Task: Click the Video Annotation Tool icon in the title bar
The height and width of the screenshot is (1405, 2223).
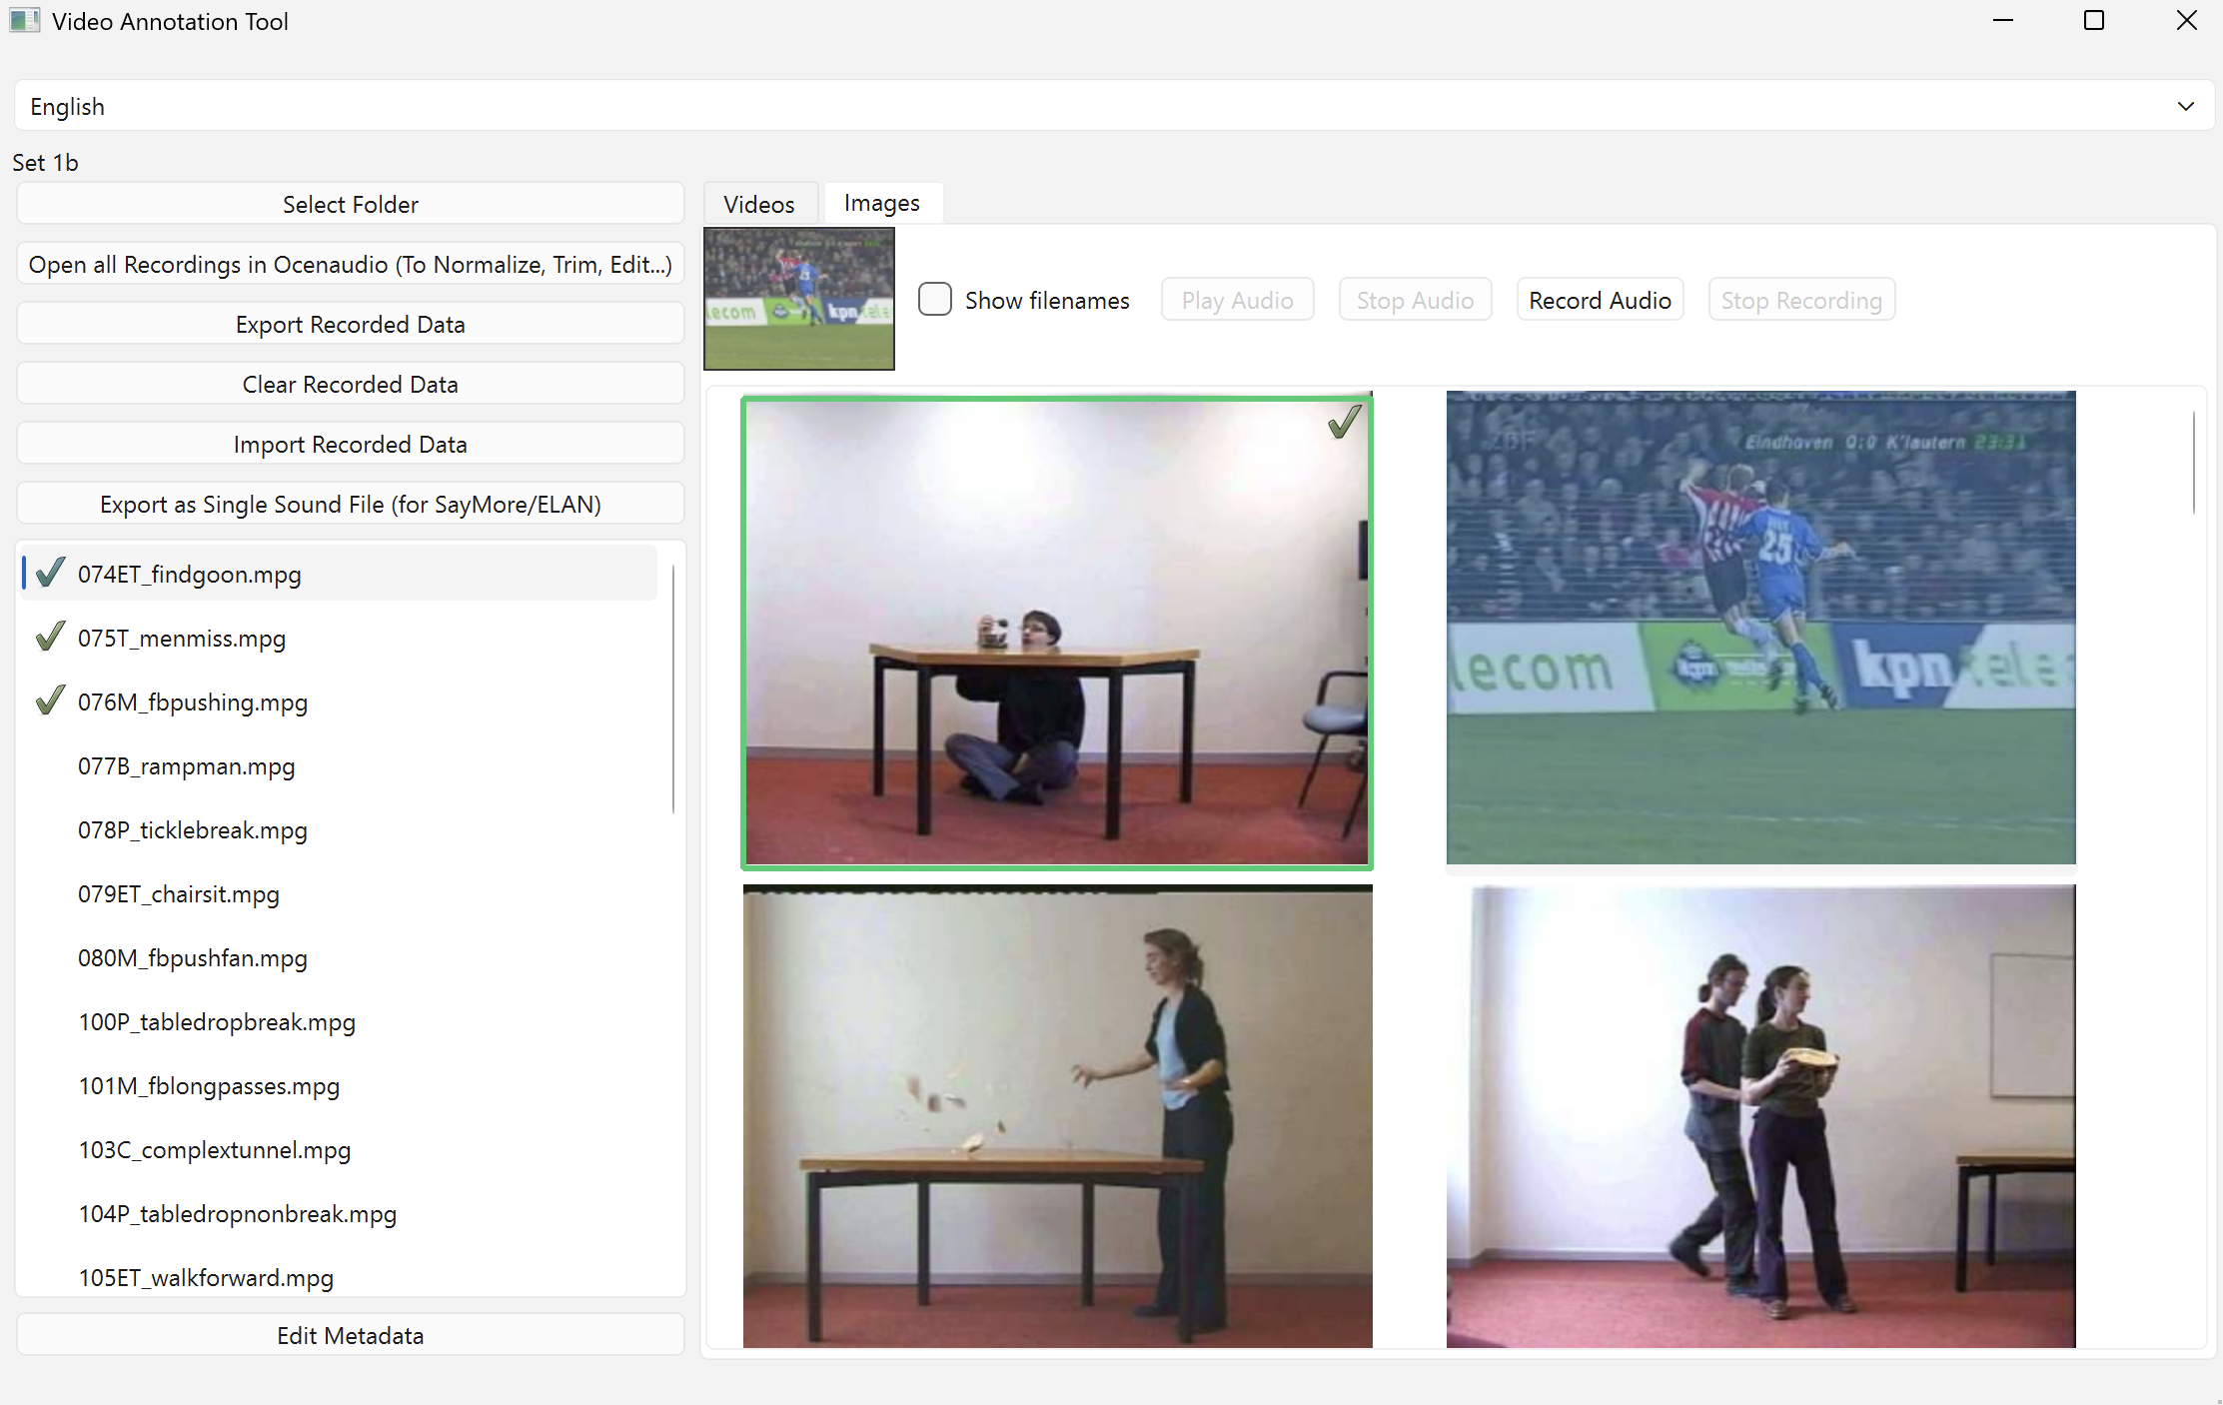Action: point(24,20)
